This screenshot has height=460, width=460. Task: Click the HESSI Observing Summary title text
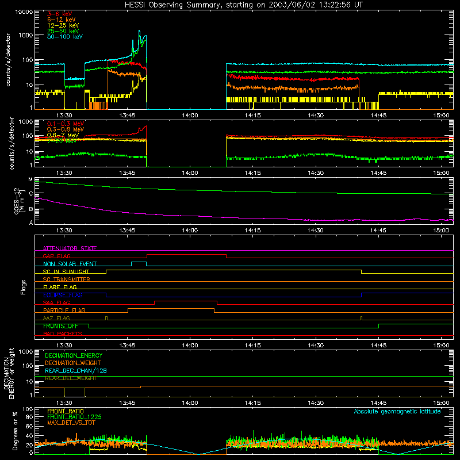click(243, 5)
